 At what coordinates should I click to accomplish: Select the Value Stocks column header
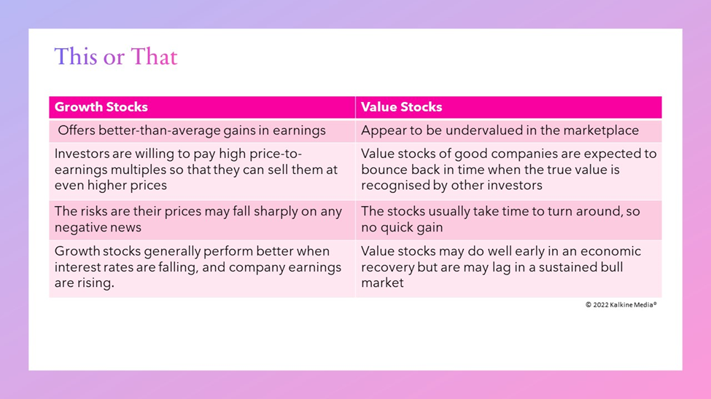tap(509, 107)
